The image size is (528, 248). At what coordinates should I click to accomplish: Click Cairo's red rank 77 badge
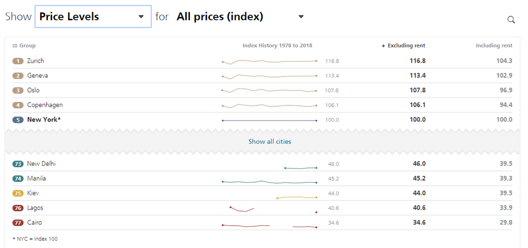pos(18,223)
